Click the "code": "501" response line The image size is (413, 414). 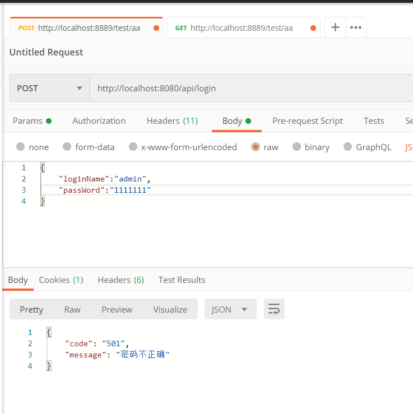(96, 343)
